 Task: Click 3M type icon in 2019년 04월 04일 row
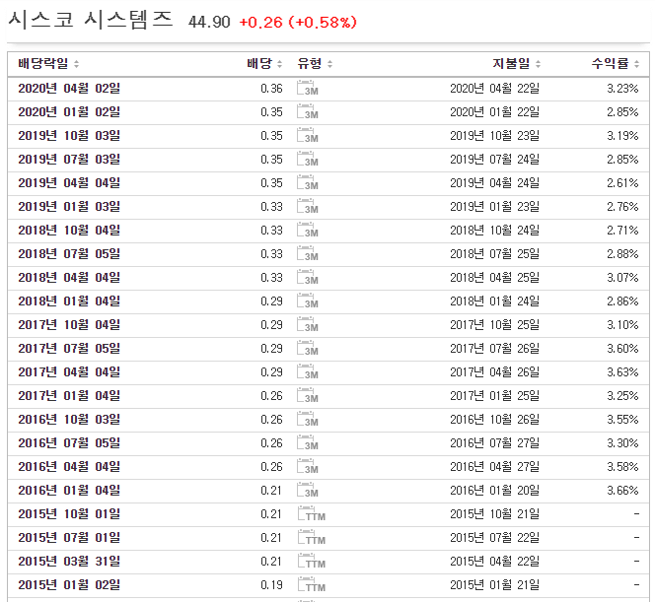(308, 182)
